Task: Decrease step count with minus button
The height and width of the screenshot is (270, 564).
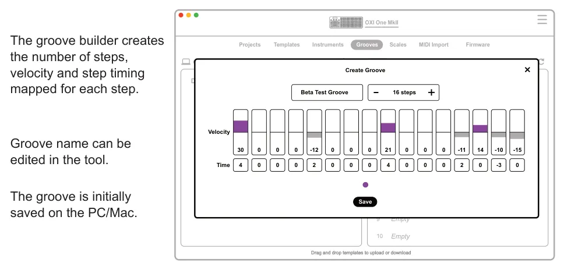Action: pyautogui.click(x=376, y=93)
